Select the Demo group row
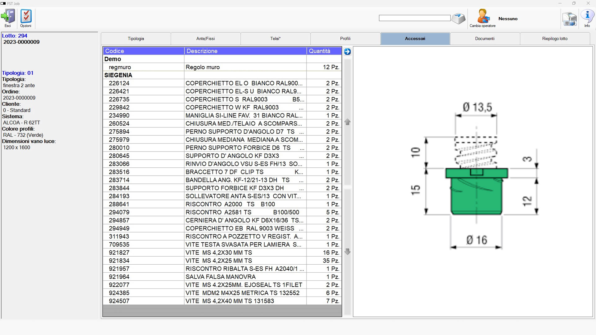Viewport: 596px width, 335px height. tap(222, 59)
